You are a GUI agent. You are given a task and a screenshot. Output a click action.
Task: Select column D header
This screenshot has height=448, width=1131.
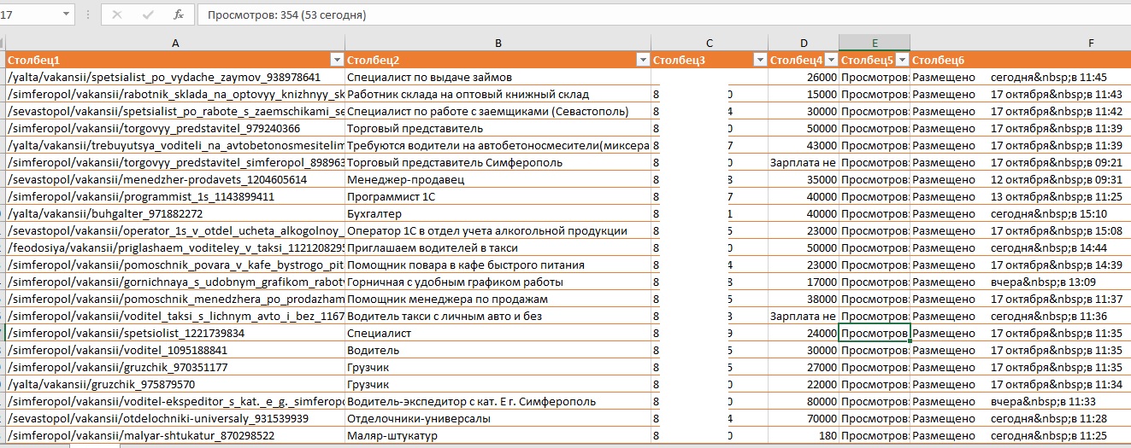(804, 43)
